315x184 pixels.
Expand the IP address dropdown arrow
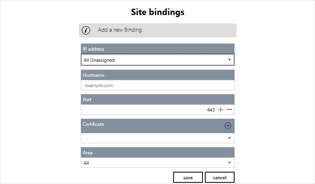[x=229, y=60]
